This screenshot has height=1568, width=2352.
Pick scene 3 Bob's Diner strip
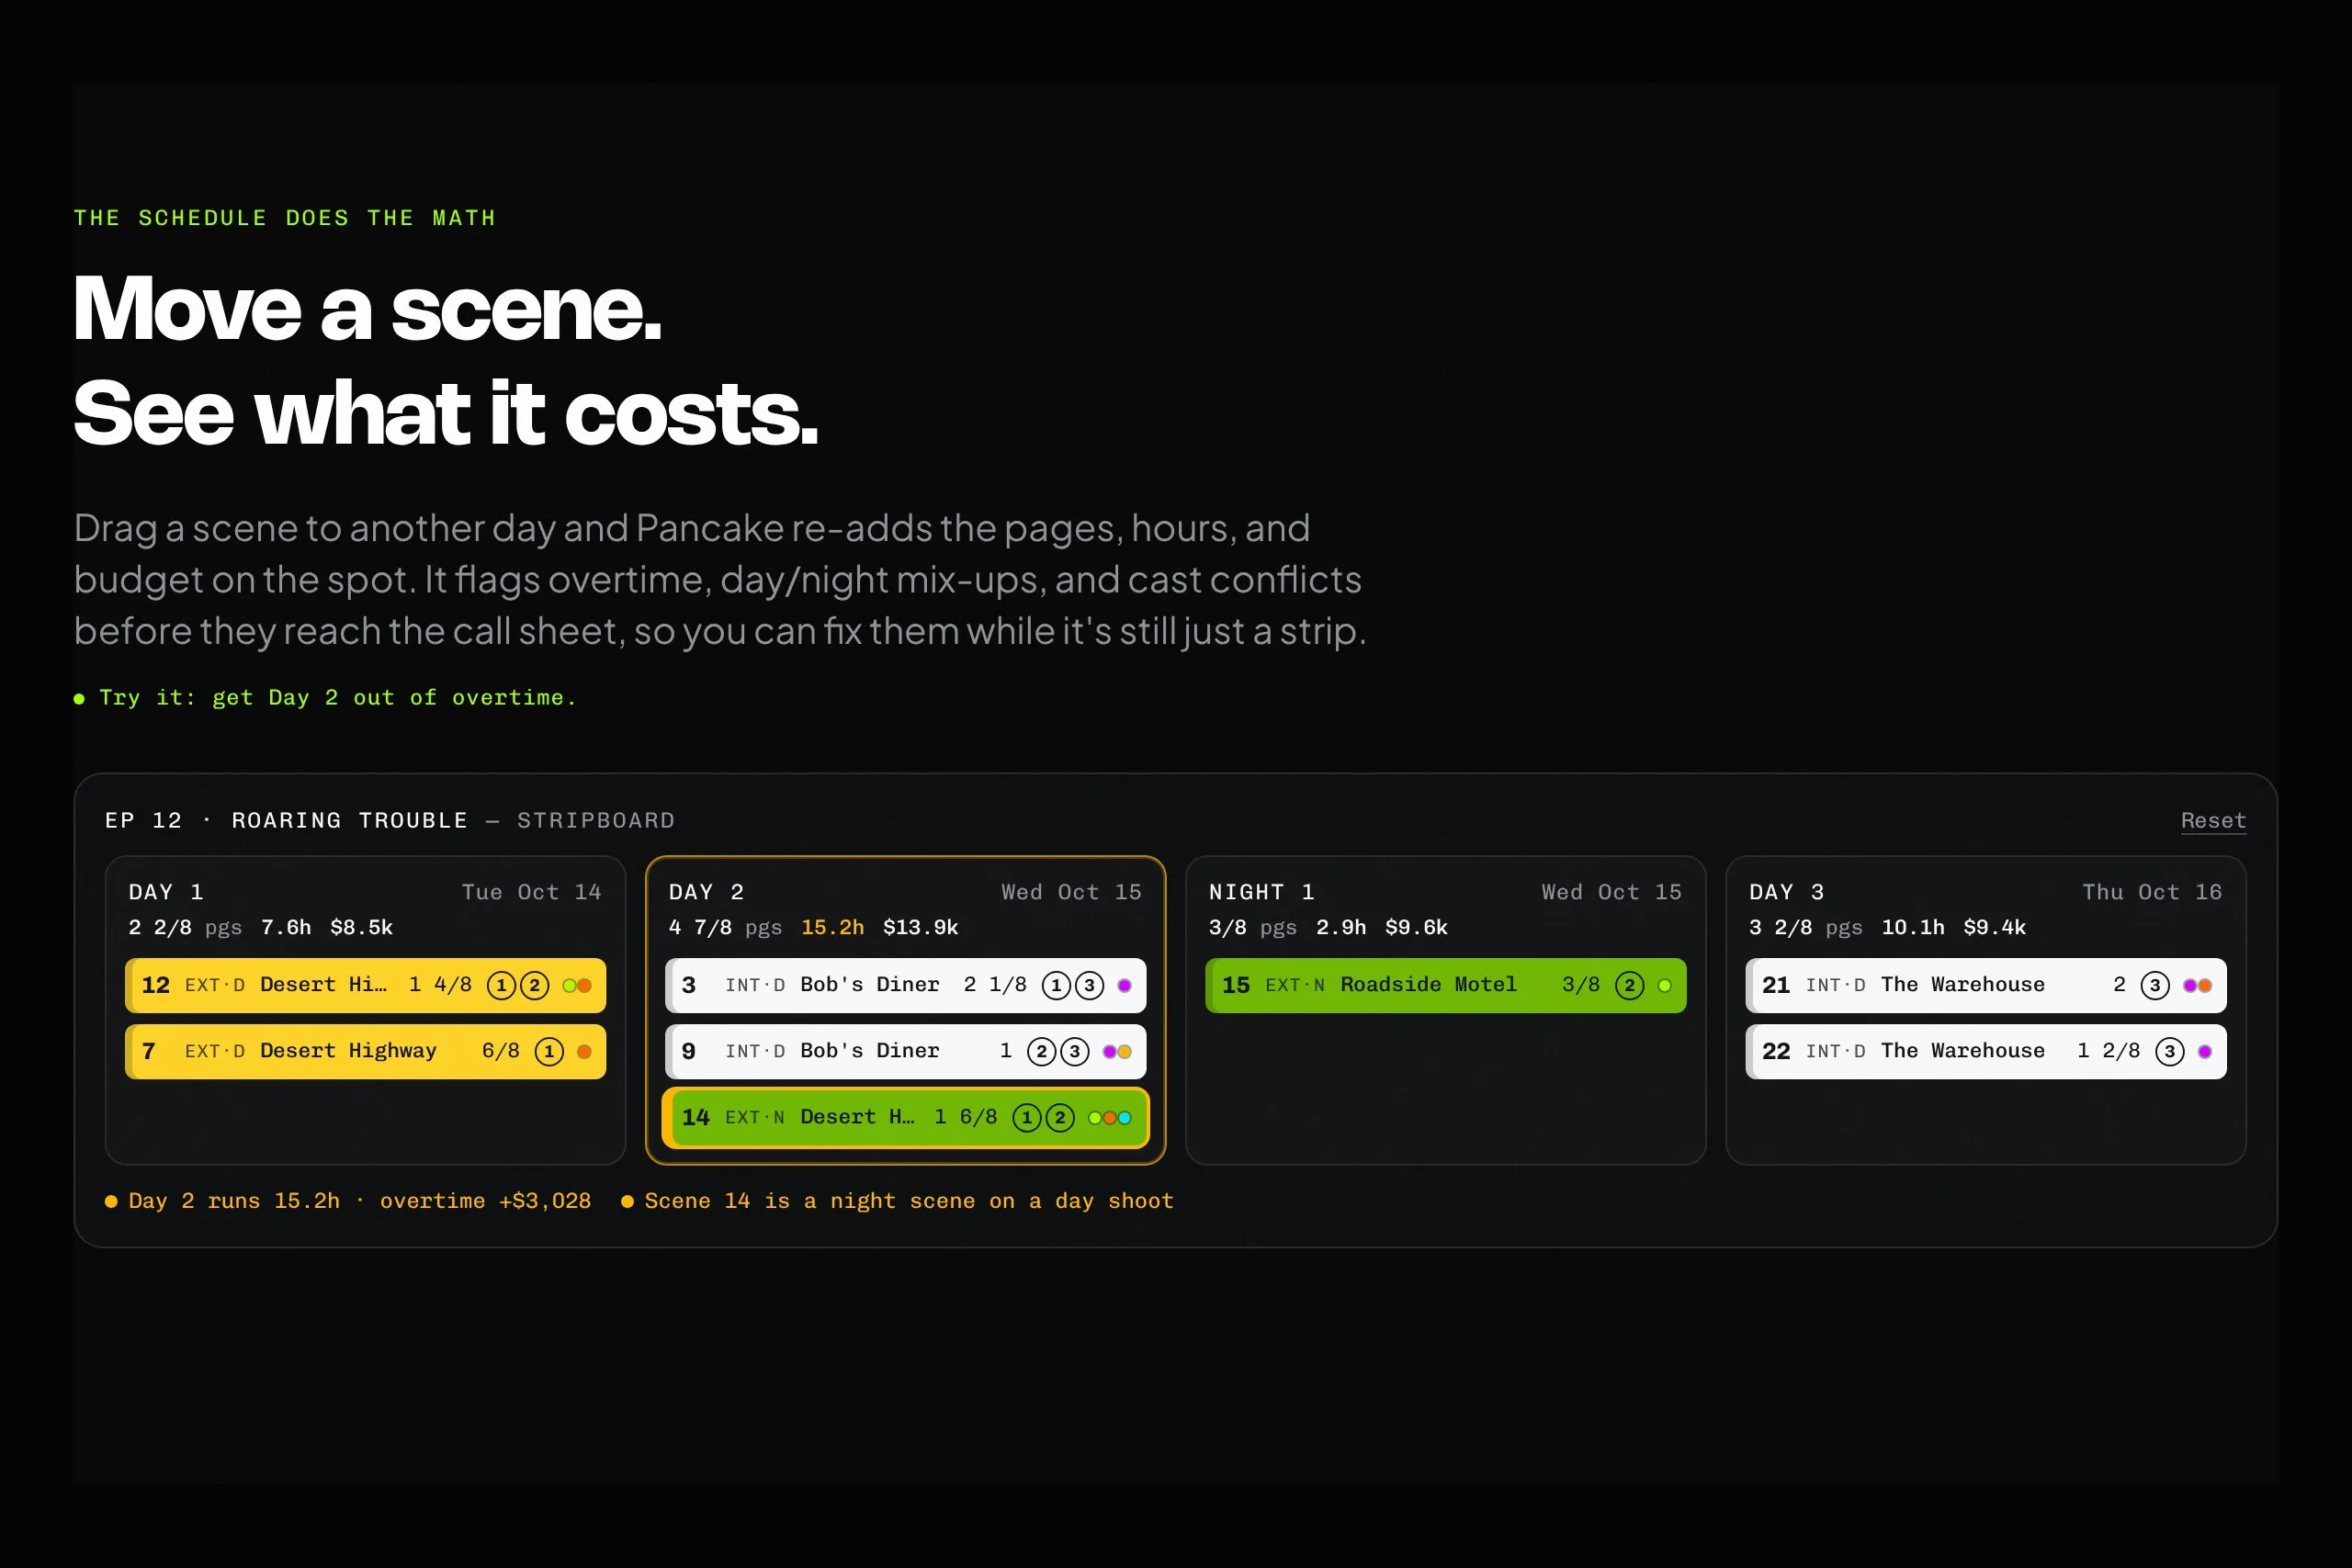[x=905, y=985]
